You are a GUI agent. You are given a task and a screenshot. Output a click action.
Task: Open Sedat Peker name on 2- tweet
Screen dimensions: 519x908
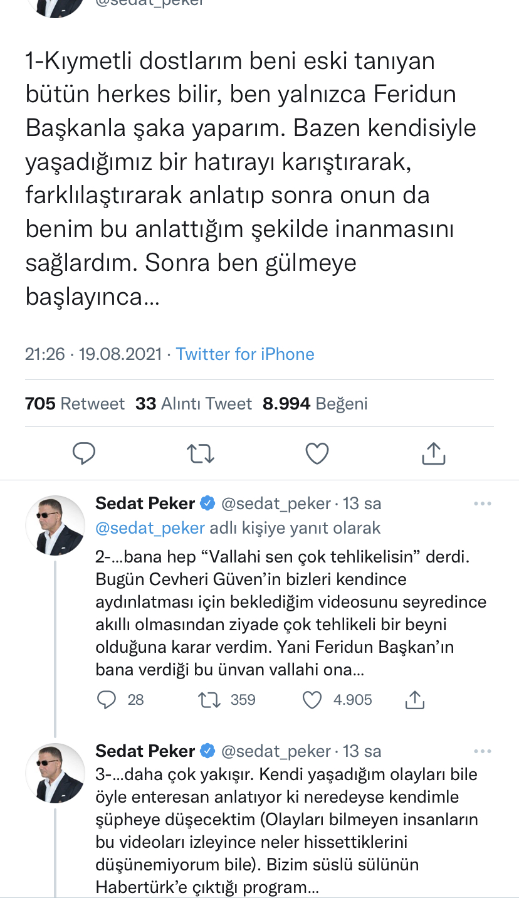pos(145,504)
